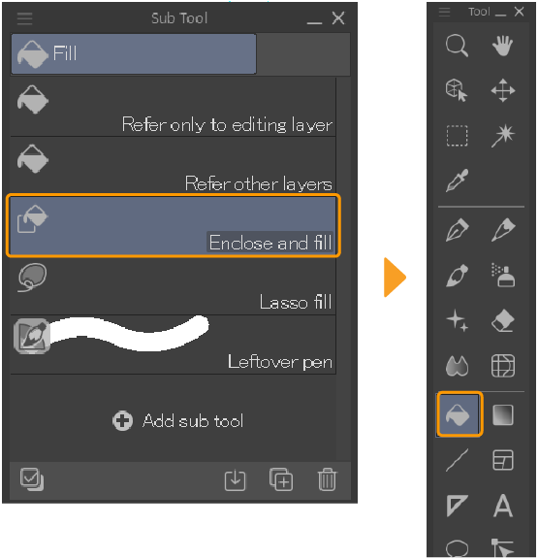Open the Sub Tool panel menu
The width and height of the screenshot is (539, 559).
(24, 18)
